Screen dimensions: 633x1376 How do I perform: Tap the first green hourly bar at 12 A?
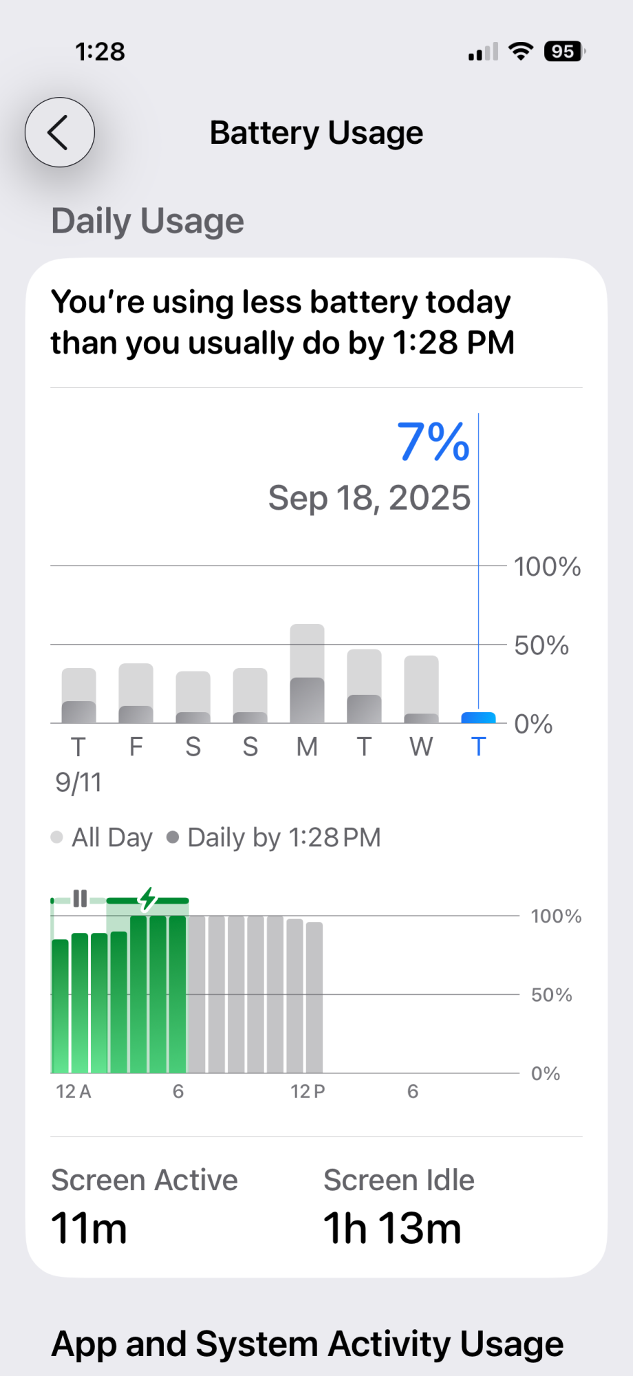[61, 1006]
